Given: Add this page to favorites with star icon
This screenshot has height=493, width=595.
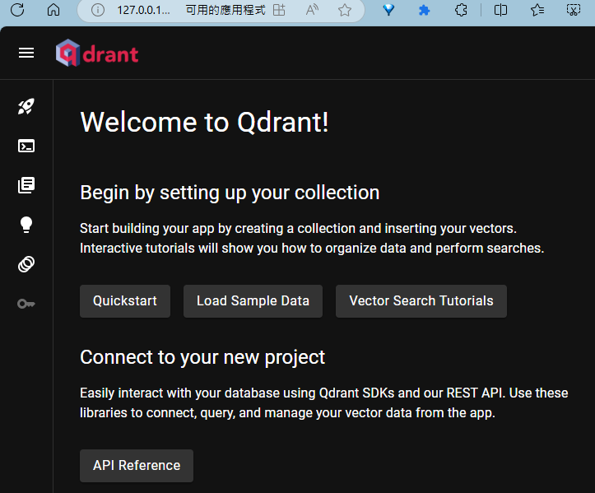Looking at the screenshot, I should pyautogui.click(x=345, y=10).
